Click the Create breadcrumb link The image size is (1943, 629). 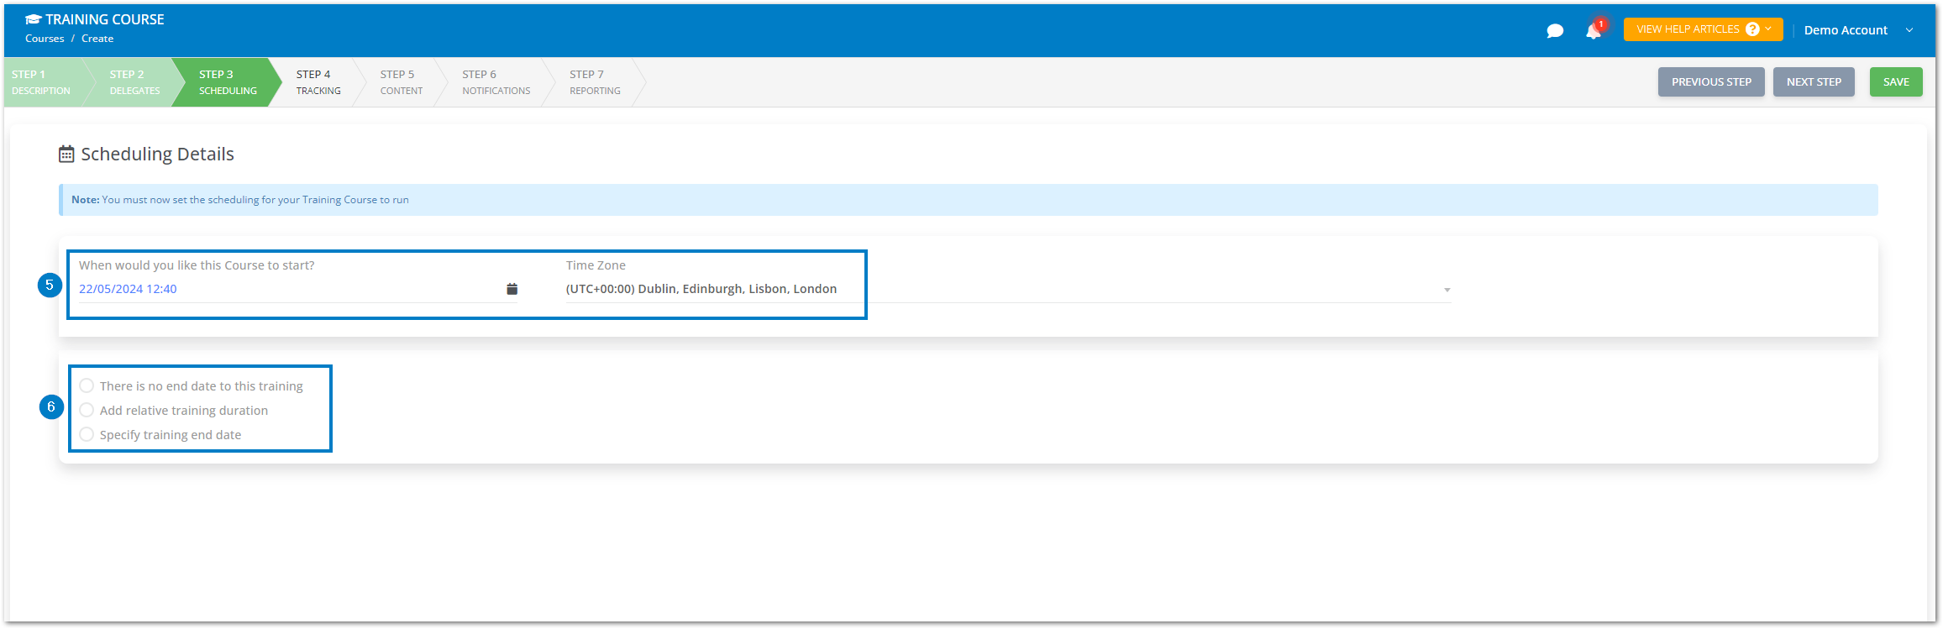[x=97, y=39]
